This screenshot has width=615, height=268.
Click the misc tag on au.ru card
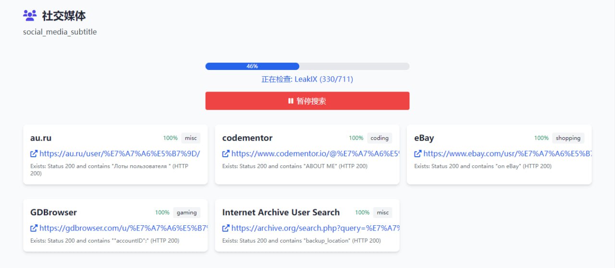point(191,138)
